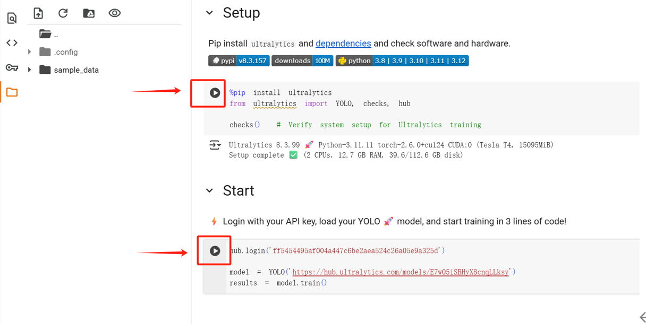Expand the .config folder arrow
Viewport: 646px width, 330px height.
30,52
